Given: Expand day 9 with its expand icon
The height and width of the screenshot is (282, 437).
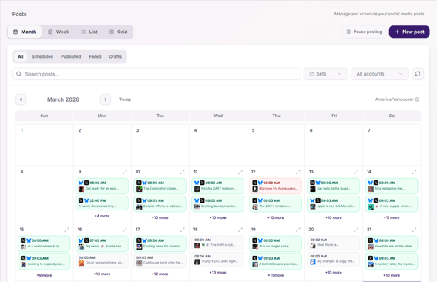Looking at the screenshot, I should [x=125, y=172].
